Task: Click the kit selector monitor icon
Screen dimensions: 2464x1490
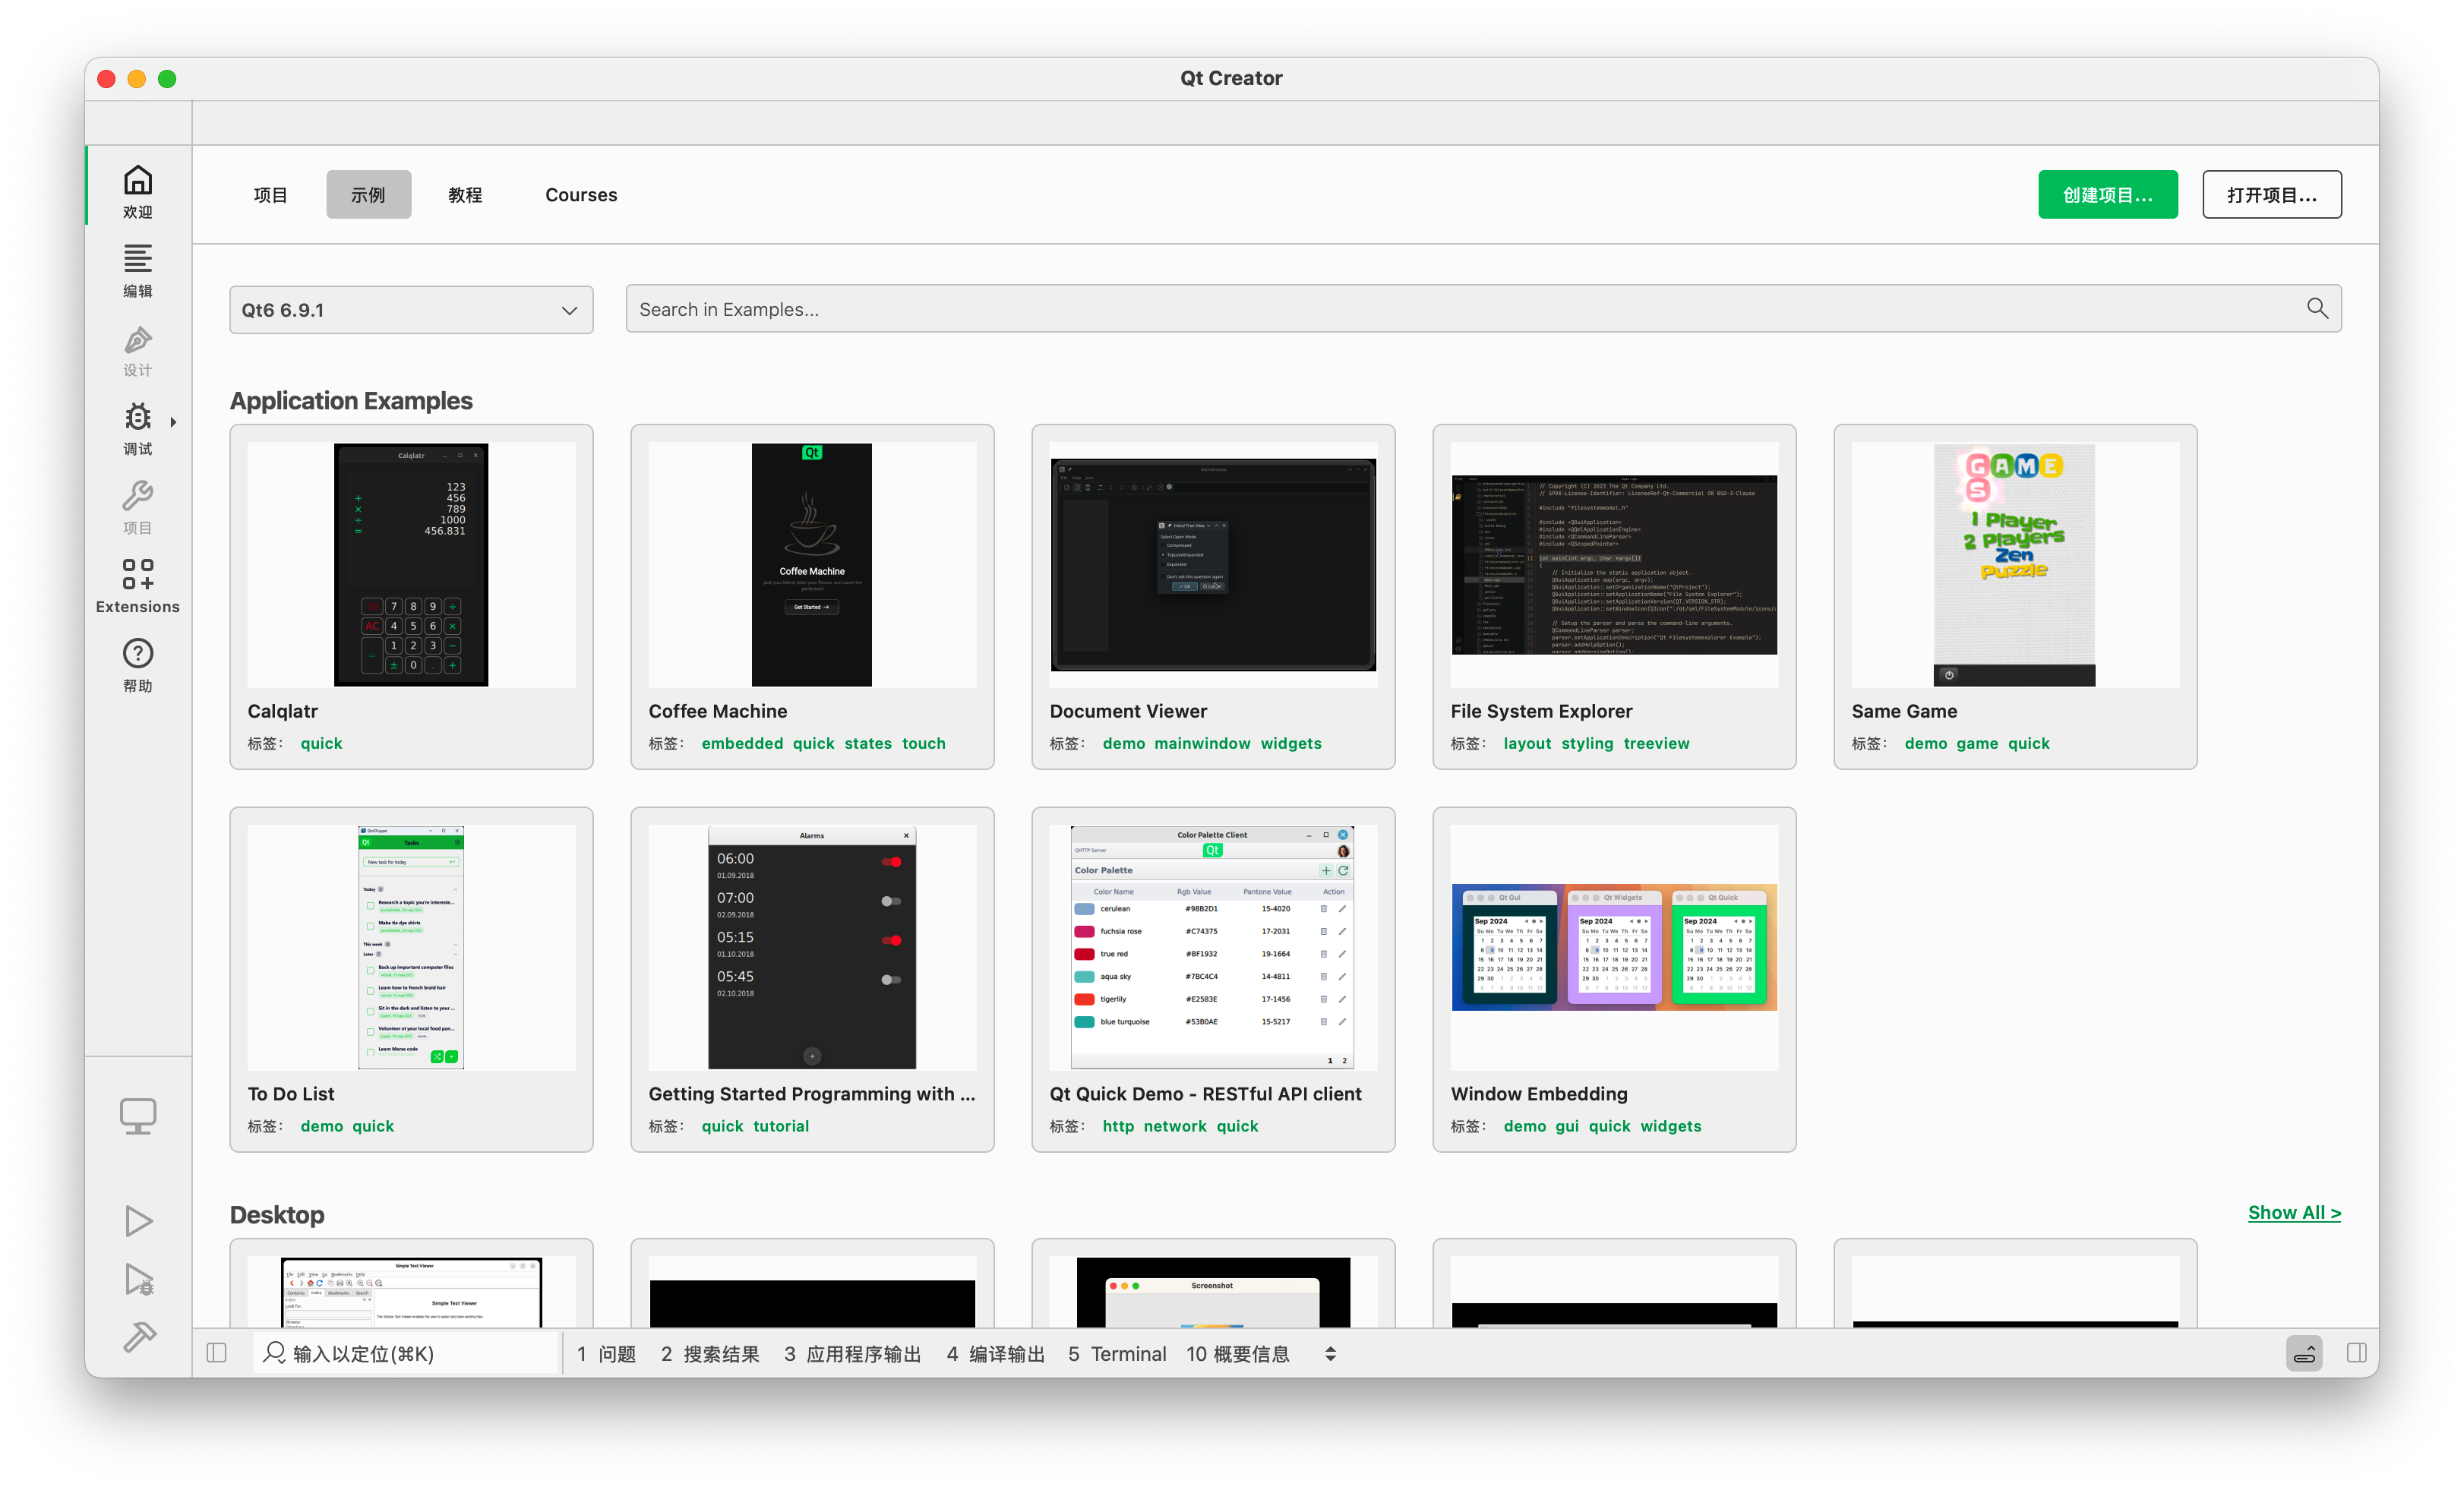Action: click(x=138, y=1116)
